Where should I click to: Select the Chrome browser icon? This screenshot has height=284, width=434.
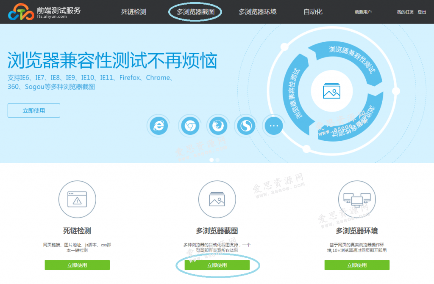pos(189,126)
